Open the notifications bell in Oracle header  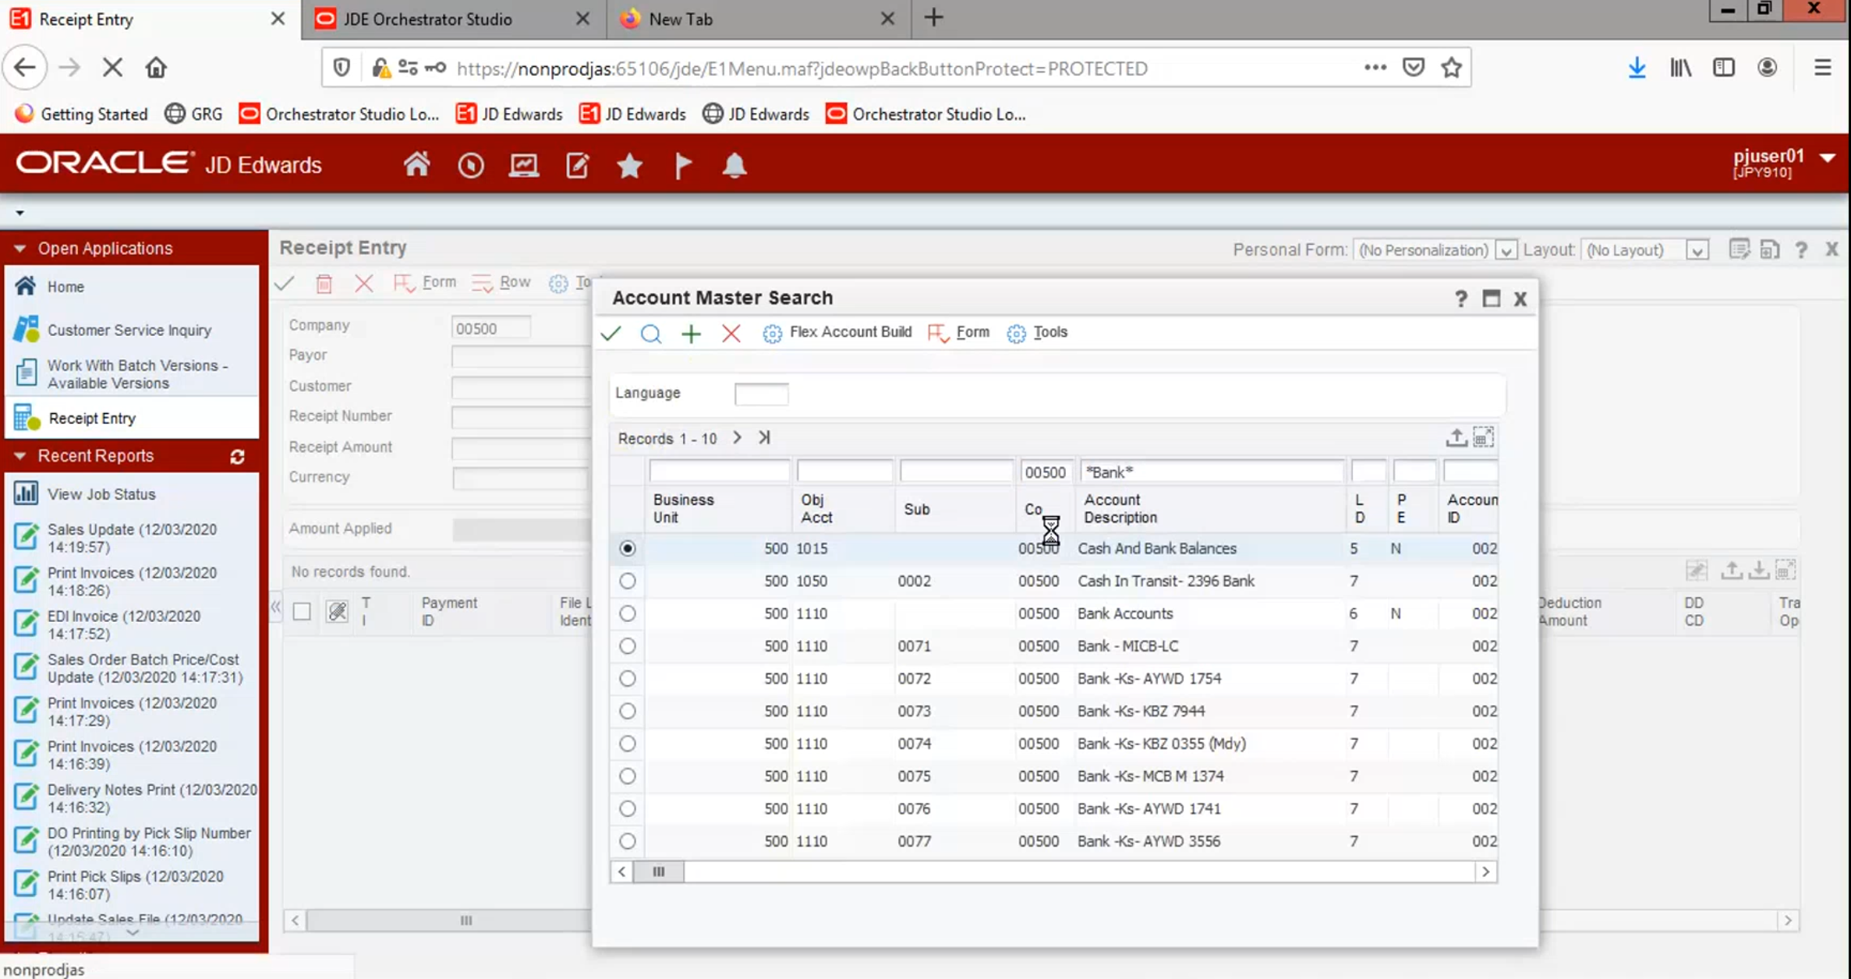coord(734,165)
